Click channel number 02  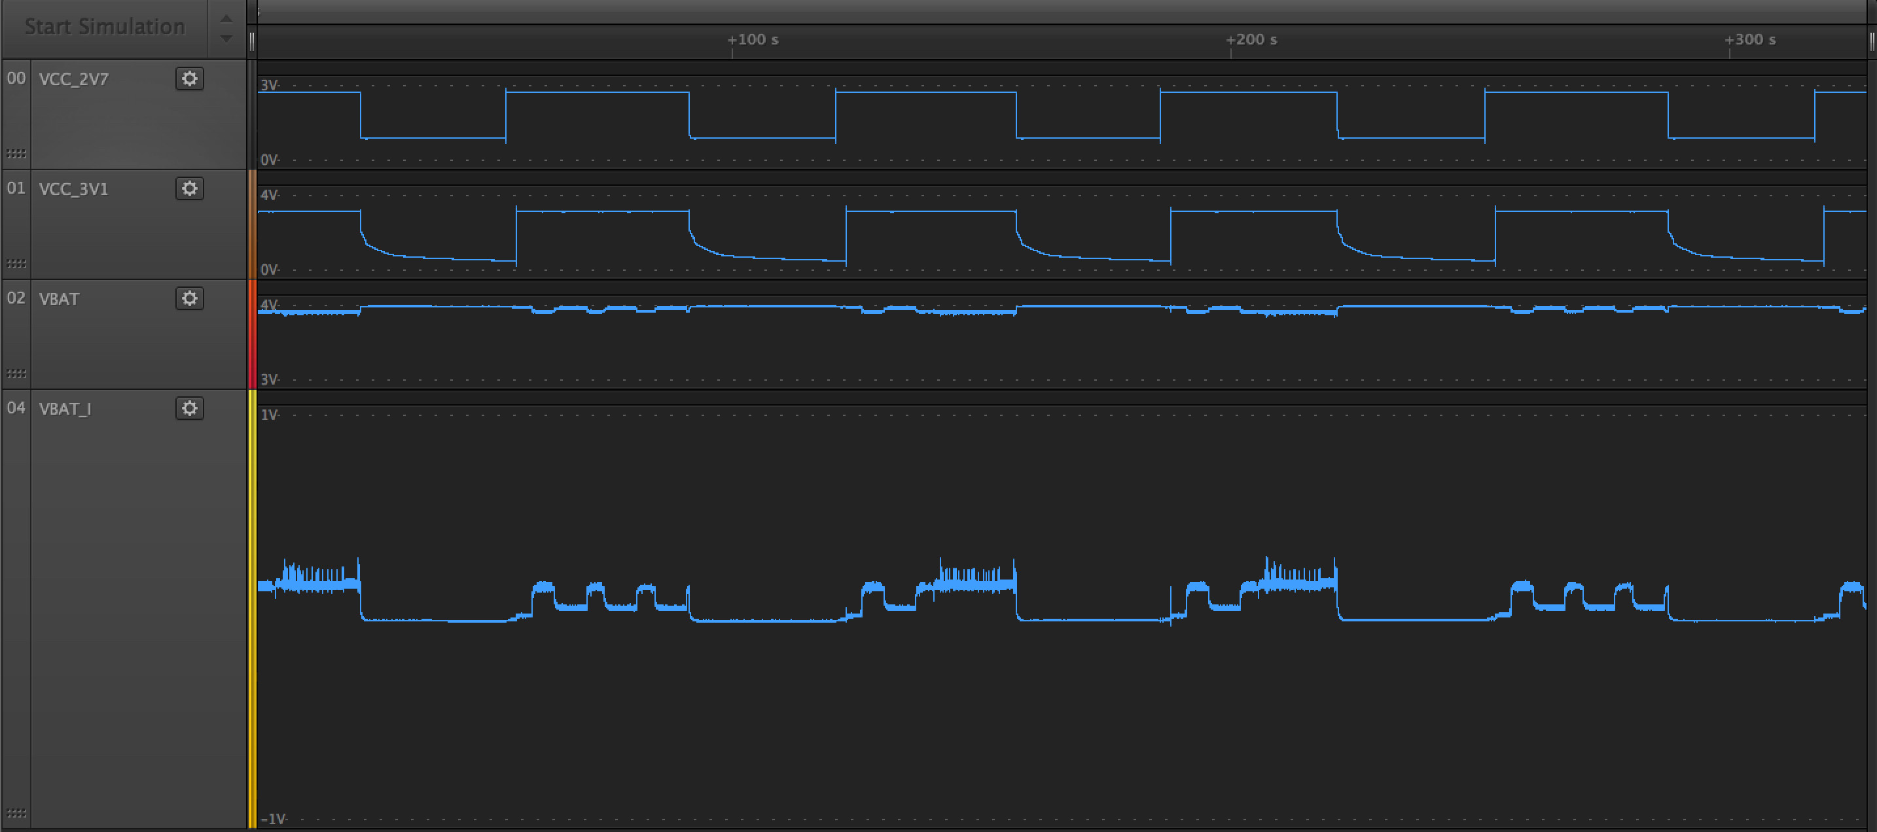[x=16, y=298]
